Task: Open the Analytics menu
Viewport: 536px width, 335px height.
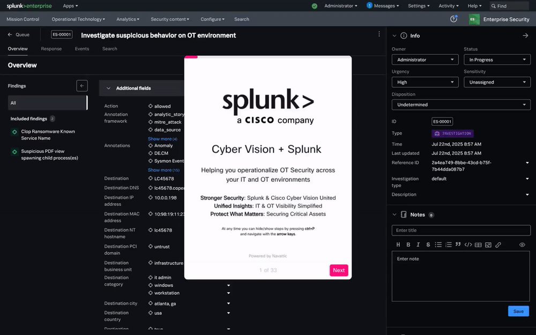Action: (128, 19)
